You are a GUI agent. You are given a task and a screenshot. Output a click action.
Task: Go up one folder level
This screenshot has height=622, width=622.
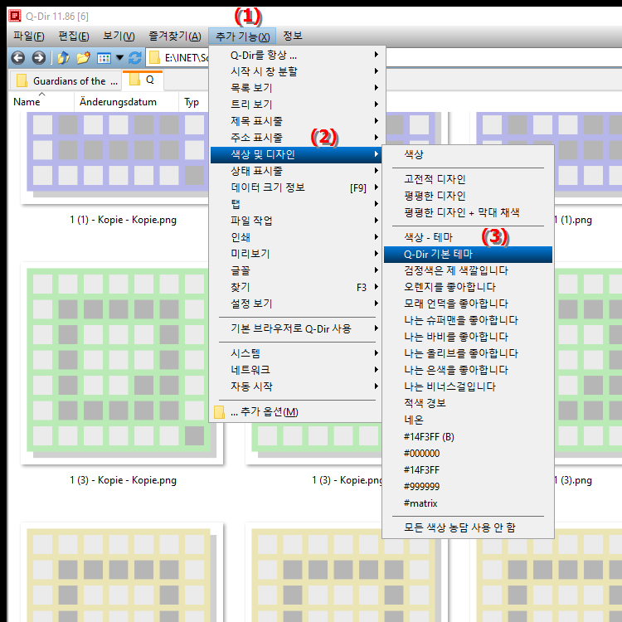63,58
